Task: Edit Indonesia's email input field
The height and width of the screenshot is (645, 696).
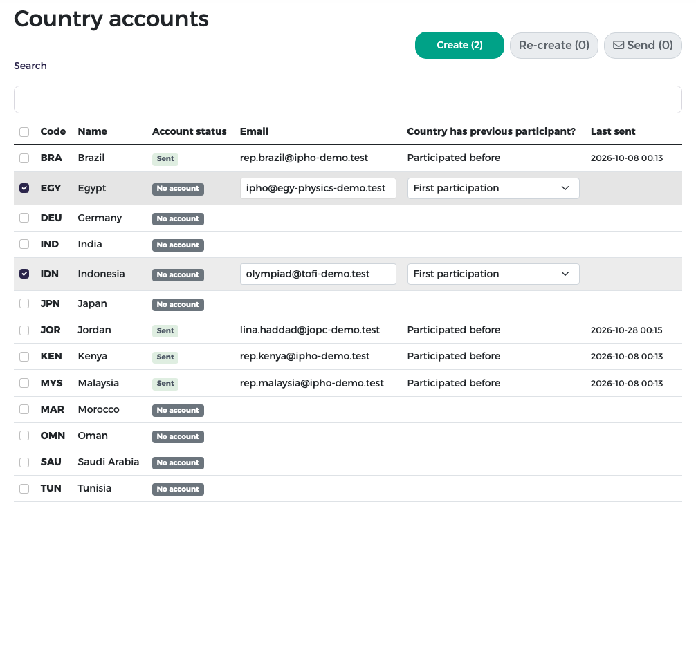Action: 318,274
